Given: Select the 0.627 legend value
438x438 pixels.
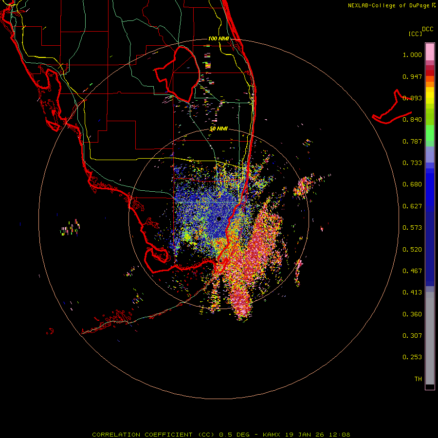Looking at the screenshot, I should tap(412, 206).
